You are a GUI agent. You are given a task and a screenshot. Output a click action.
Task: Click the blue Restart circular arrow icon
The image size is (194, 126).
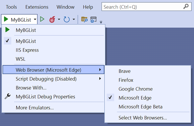pos(67,19)
